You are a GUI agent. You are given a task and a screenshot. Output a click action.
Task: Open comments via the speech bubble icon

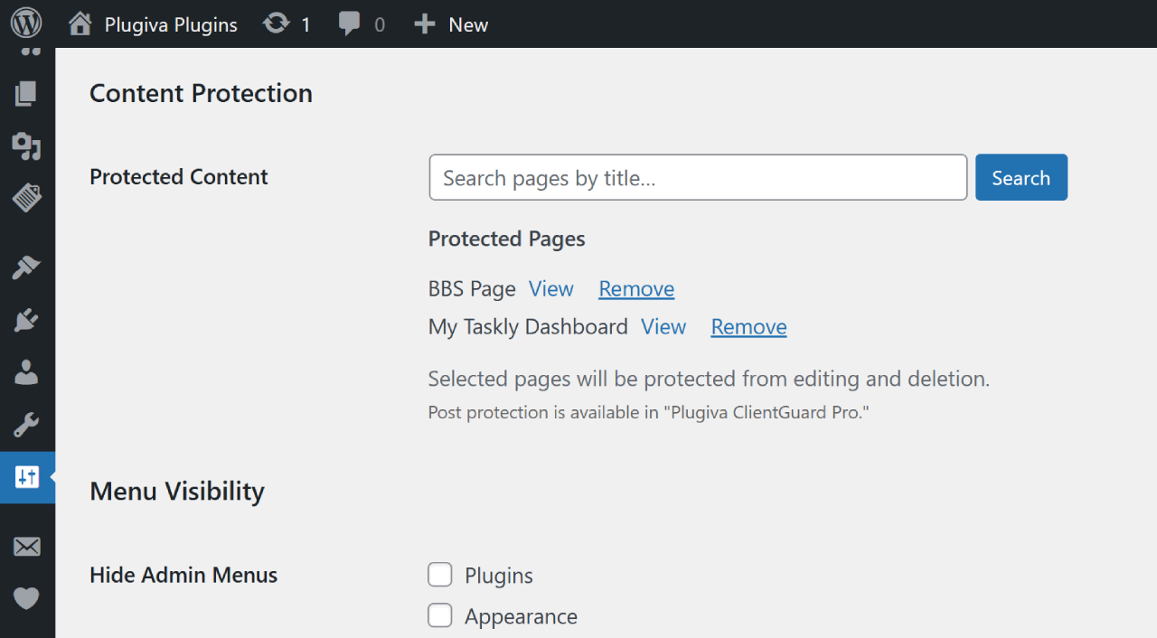(x=353, y=23)
